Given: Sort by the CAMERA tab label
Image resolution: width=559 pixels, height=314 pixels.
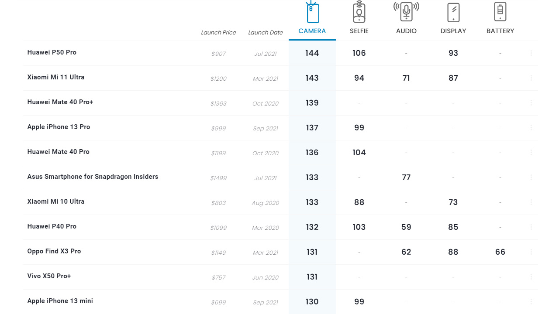Looking at the screenshot, I should coord(312,31).
